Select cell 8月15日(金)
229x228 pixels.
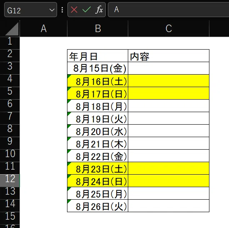97,68
